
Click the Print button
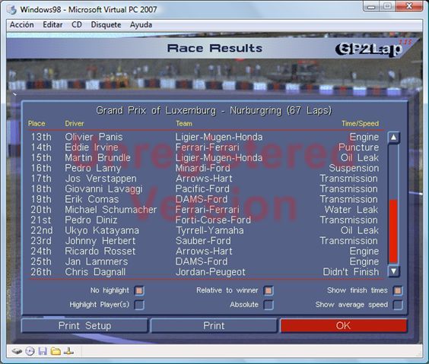pyautogui.click(x=214, y=325)
